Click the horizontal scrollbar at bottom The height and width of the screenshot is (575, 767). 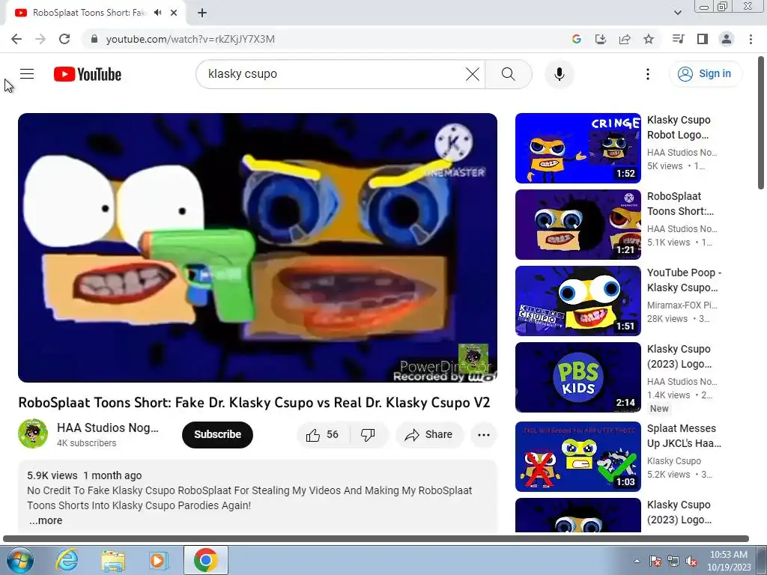[x=376, y=538]
